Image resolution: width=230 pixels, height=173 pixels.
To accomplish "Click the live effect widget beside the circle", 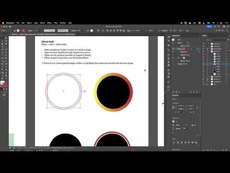I will [85, 91].
